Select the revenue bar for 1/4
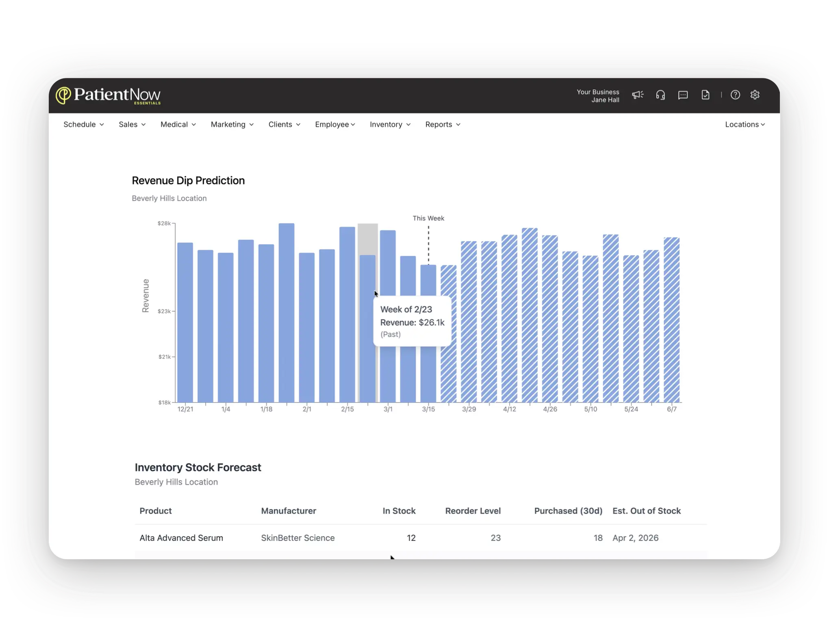Viewport: 829px width, 636px height. (x=226, y=327)
